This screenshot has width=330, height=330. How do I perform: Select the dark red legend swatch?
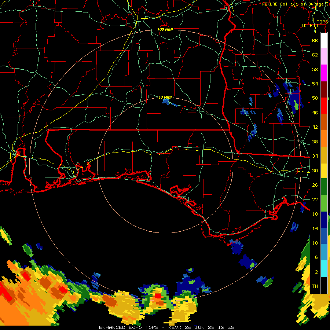324,89
